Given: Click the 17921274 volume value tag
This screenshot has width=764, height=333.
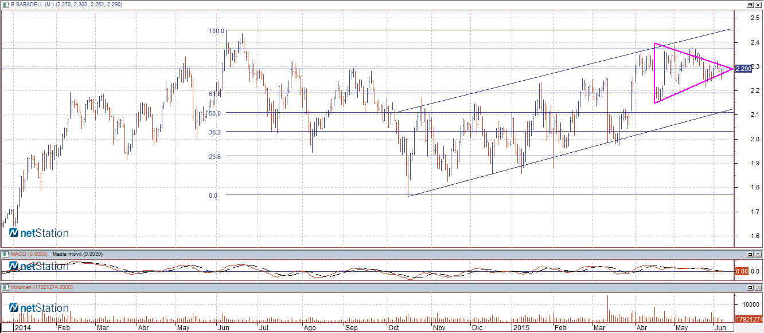Looking at the screenshot, I should pyautogui.click(x=749, y=319).
